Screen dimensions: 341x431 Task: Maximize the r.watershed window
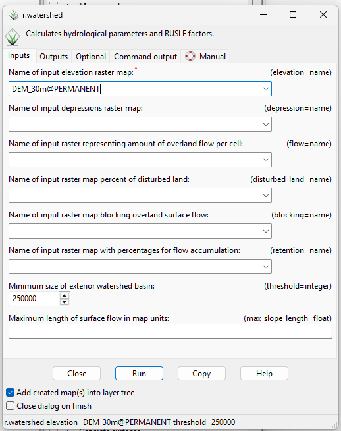[293, 14]
